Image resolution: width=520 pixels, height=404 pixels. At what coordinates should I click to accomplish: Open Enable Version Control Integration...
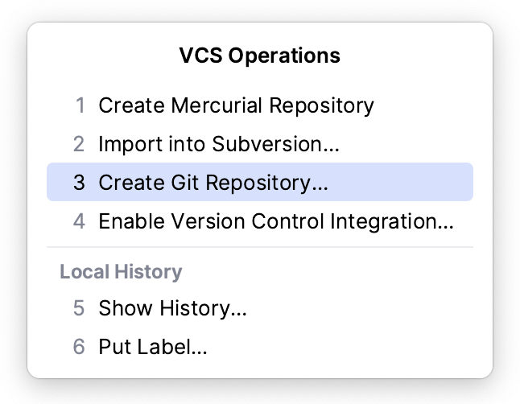[275, 221]
